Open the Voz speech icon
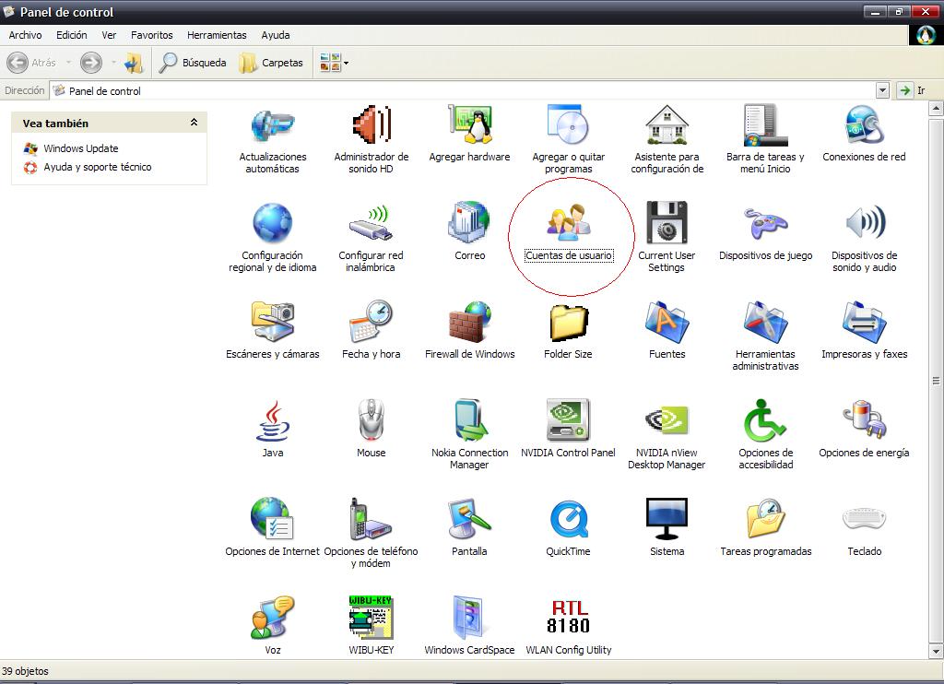Screen dimensions: 944x684 pos(273,617)
